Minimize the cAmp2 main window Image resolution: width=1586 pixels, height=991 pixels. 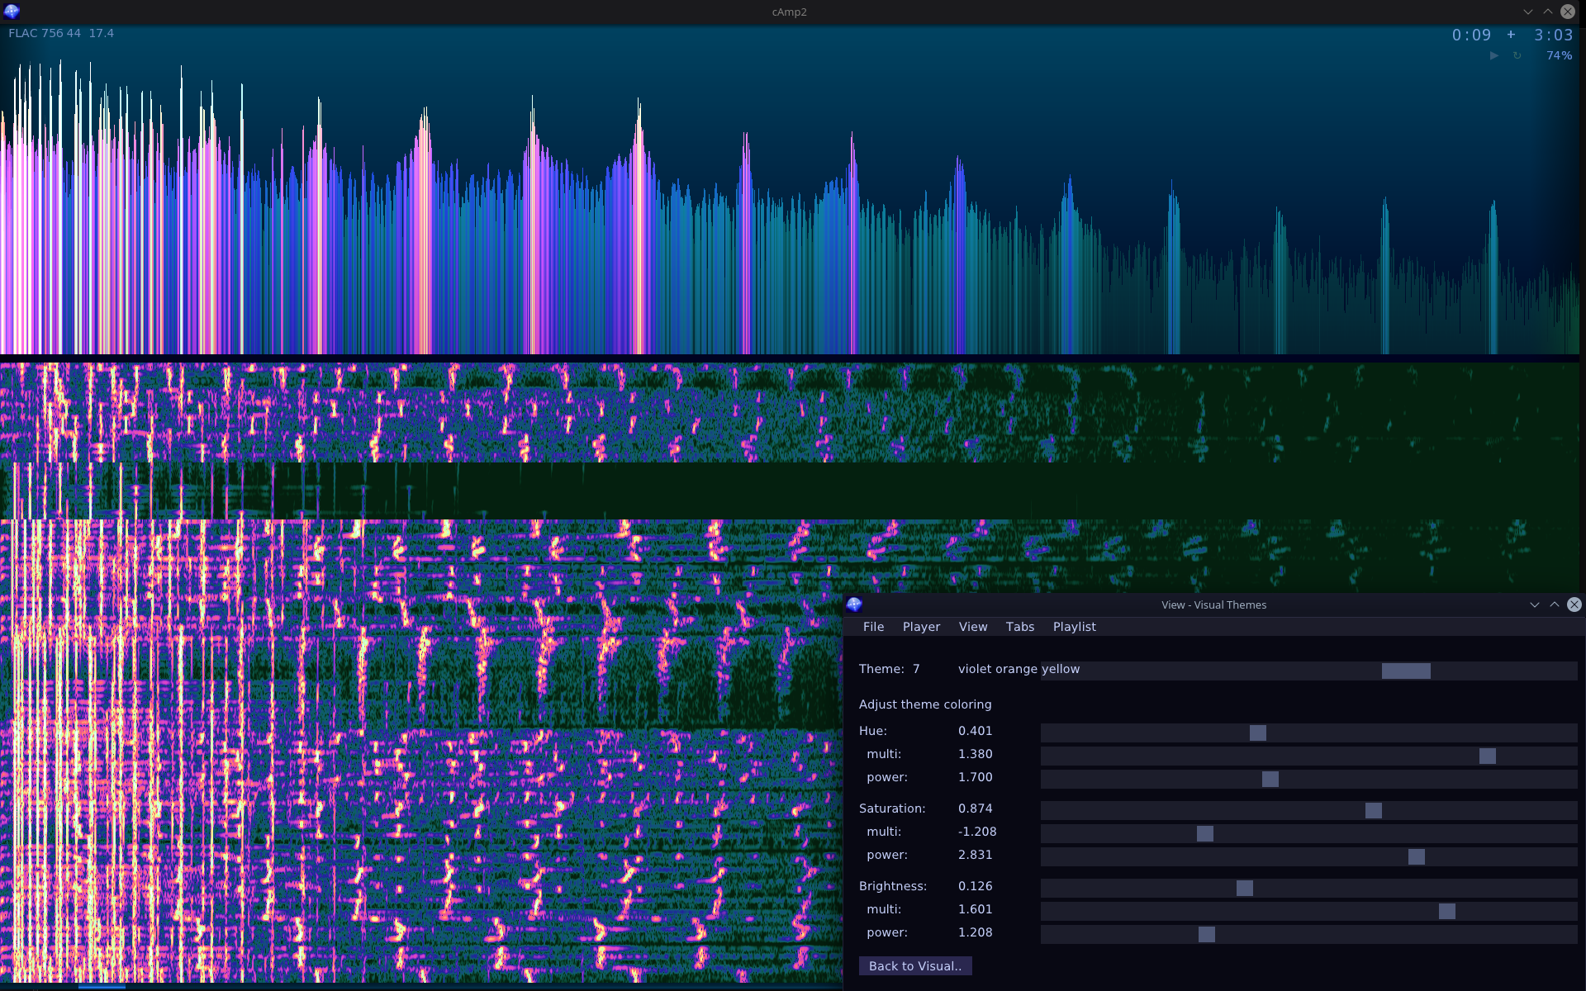click(1528, 12)
